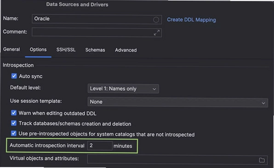
Task: Uncheck Warn when editing outdated DDL
Action: (x=14, y=113)
